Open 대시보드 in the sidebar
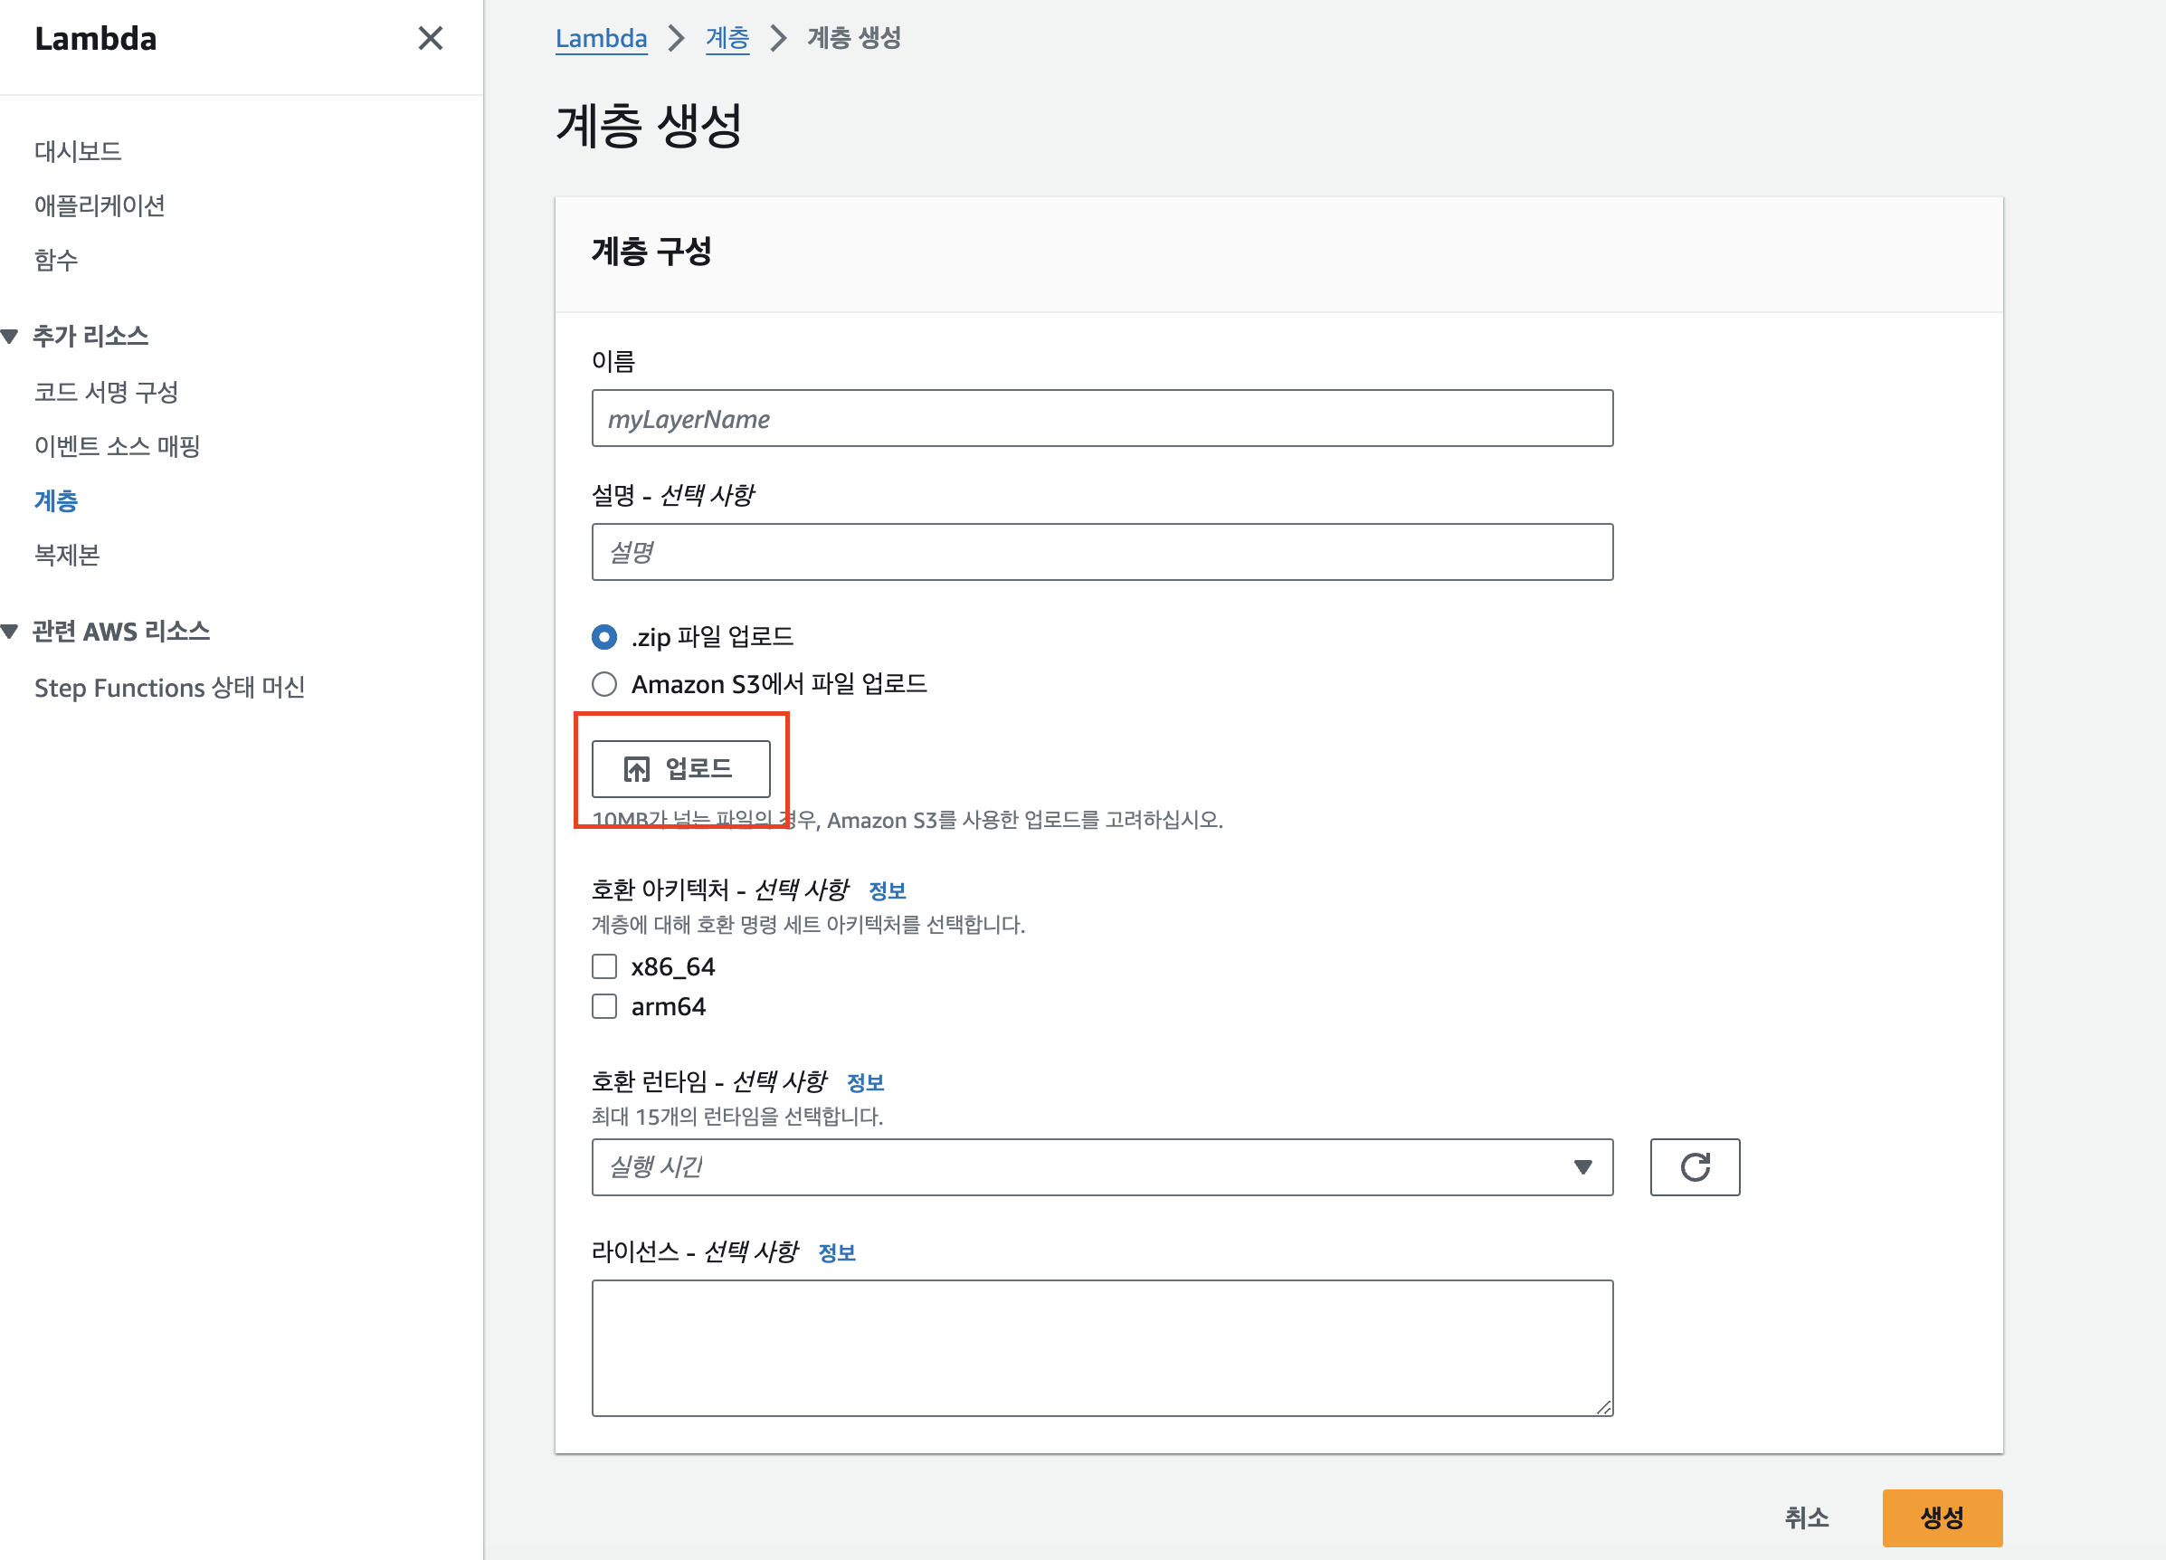The height and width of the screenshot is (1560, 2166). click(79, 151)
